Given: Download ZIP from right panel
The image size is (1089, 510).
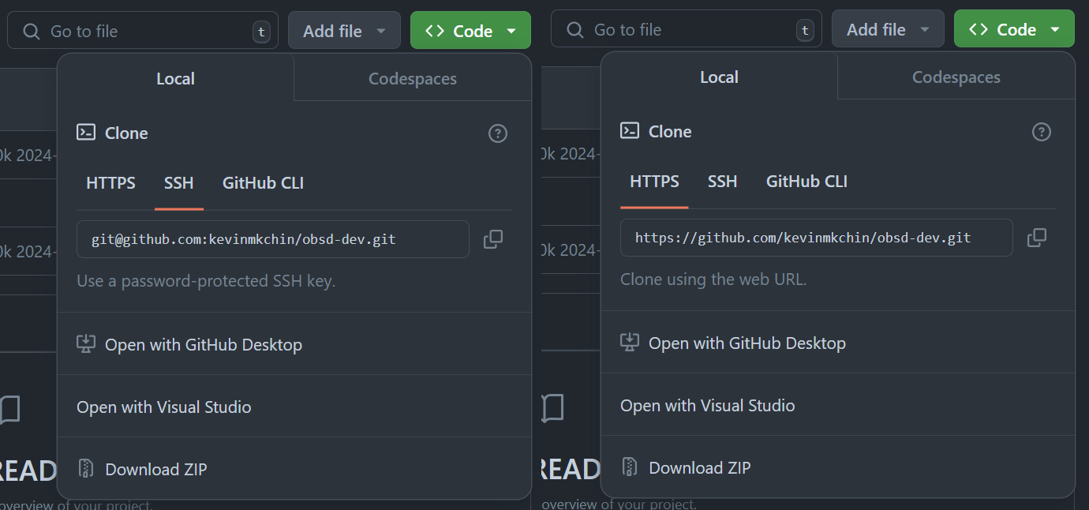Looking at the screenshot, I should [838, 467].
